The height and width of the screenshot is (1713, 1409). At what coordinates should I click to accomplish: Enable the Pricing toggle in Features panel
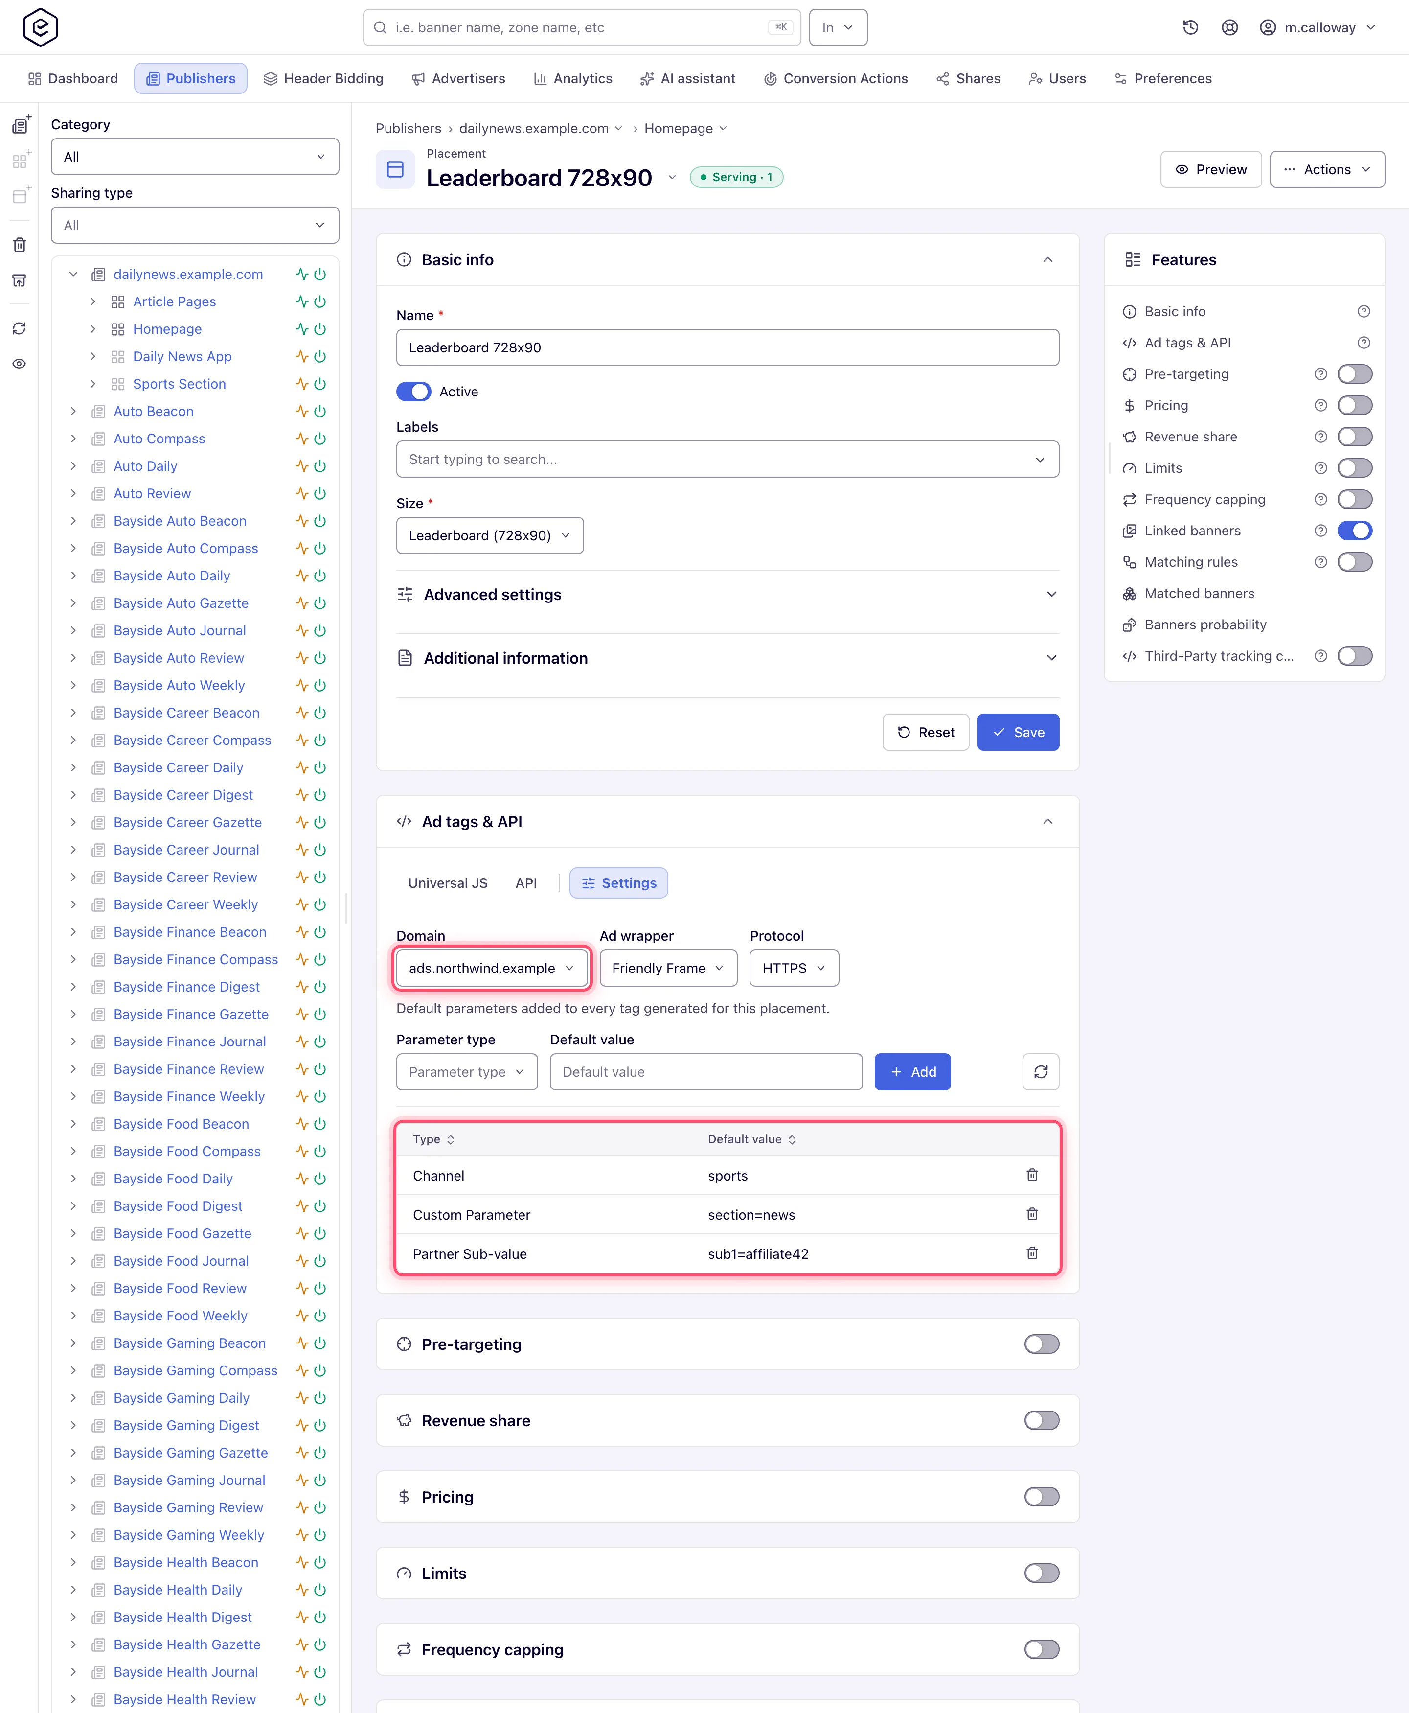tap(1355, 405)
